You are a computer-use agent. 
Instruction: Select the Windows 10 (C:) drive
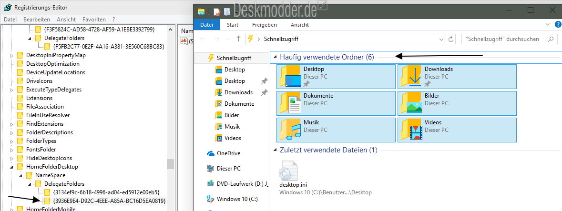tap(232, 199)
